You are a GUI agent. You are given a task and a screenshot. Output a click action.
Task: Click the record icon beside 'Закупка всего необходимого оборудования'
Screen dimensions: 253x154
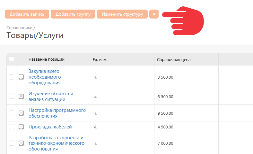[x=21, y=77]
